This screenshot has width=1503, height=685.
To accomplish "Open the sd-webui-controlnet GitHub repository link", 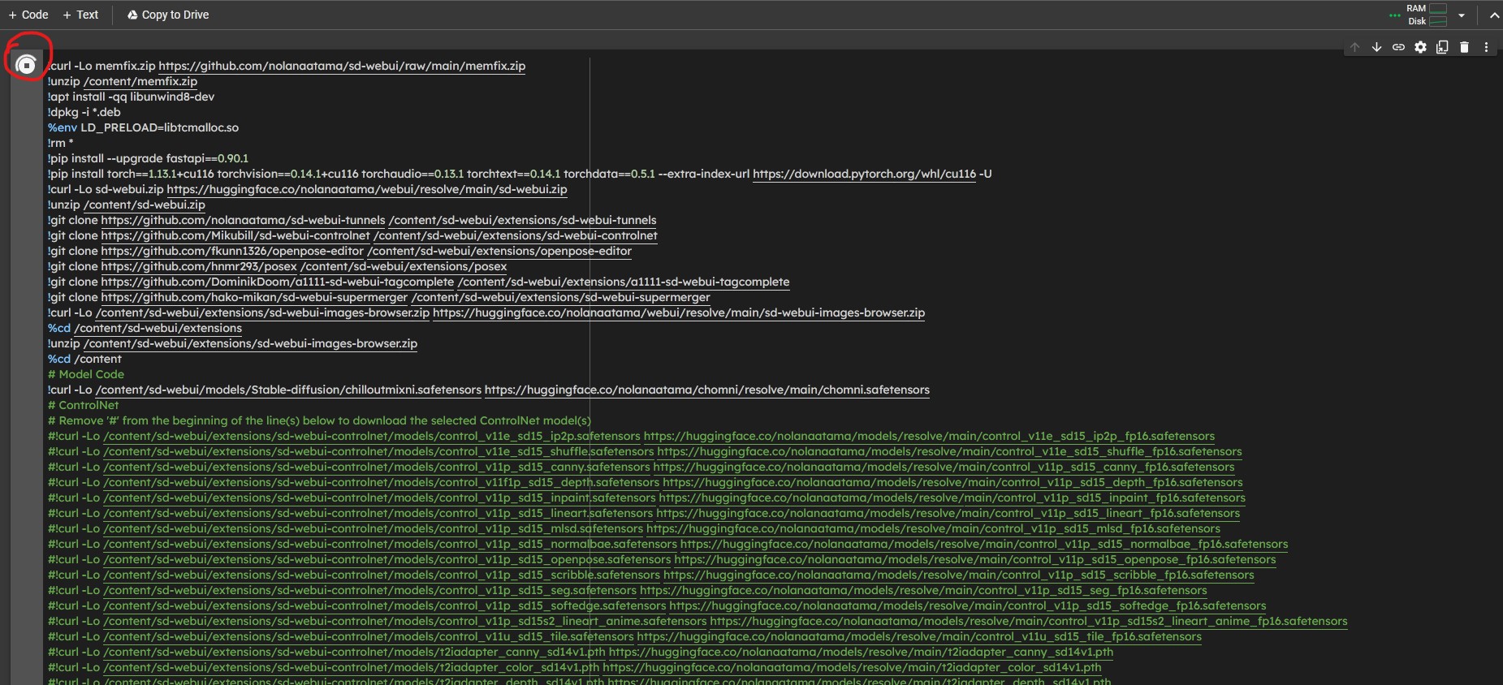I will pos(235,235).
